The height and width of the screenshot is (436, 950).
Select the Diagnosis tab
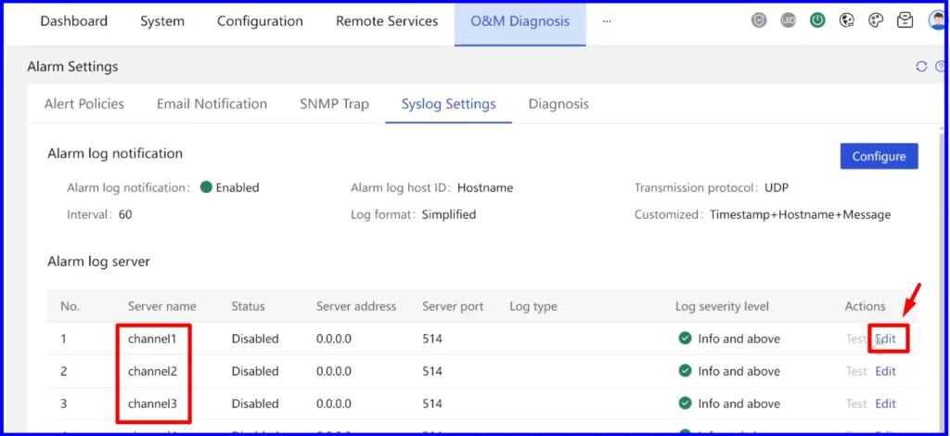coord(558,104)
